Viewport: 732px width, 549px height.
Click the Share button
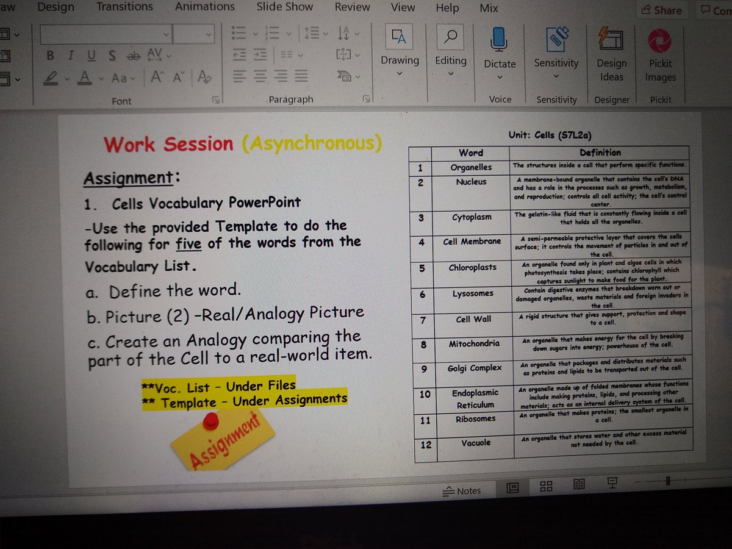[662, 10]
